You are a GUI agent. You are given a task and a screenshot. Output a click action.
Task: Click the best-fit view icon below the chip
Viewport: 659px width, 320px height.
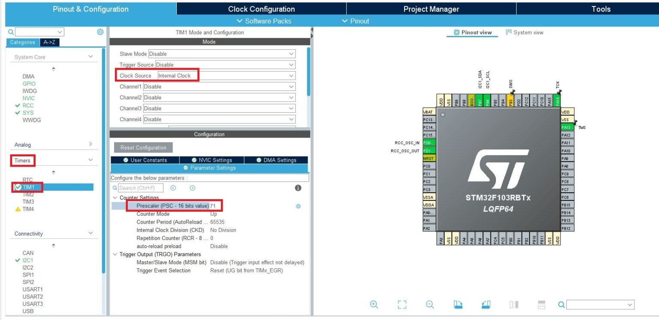click(402, 305)
